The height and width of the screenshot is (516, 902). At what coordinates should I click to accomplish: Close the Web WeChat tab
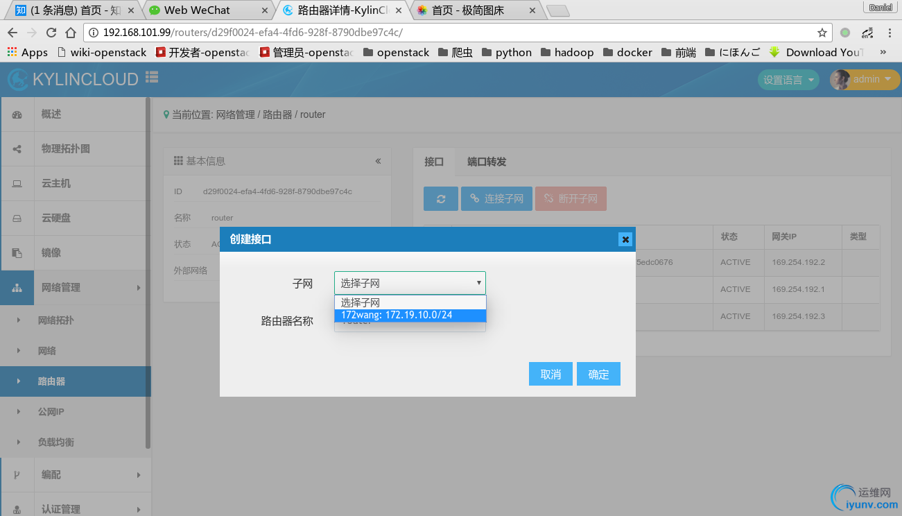[x=264, y=10]
